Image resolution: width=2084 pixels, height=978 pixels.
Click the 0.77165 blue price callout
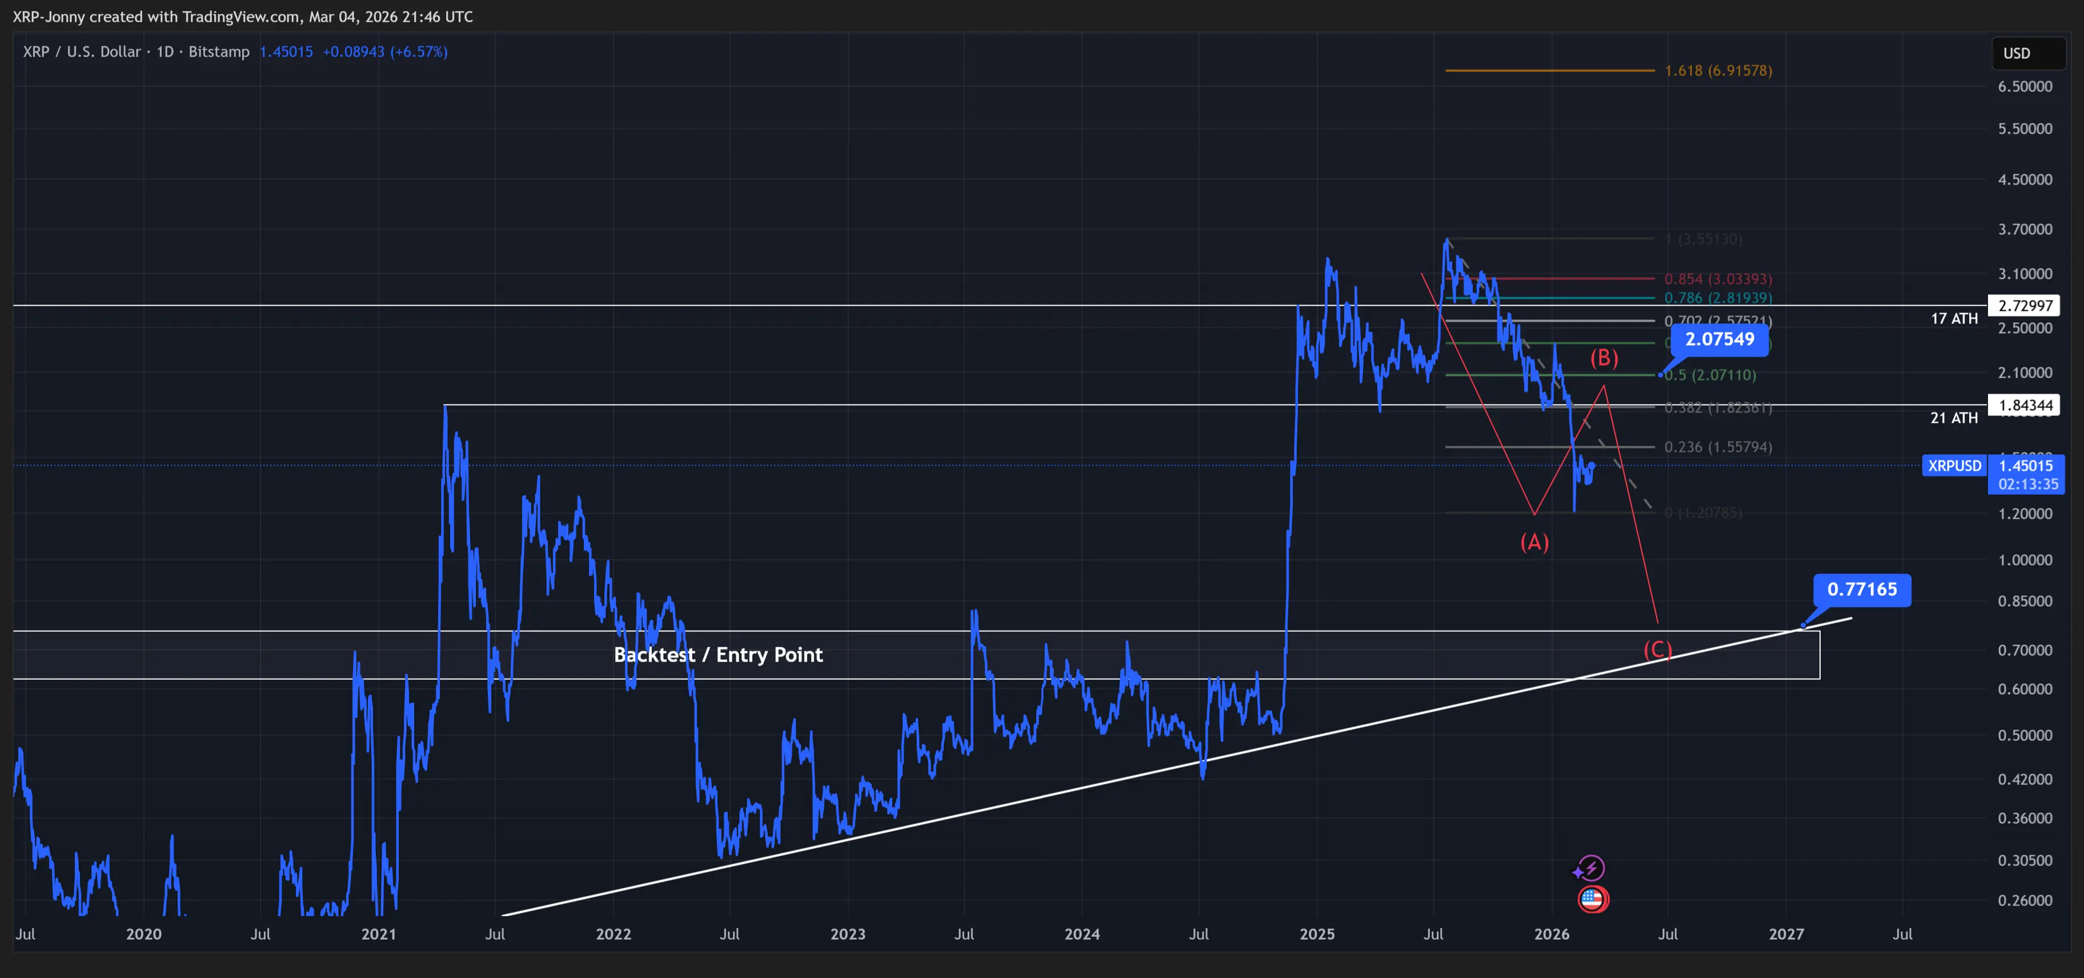[x=1862, y=590]
